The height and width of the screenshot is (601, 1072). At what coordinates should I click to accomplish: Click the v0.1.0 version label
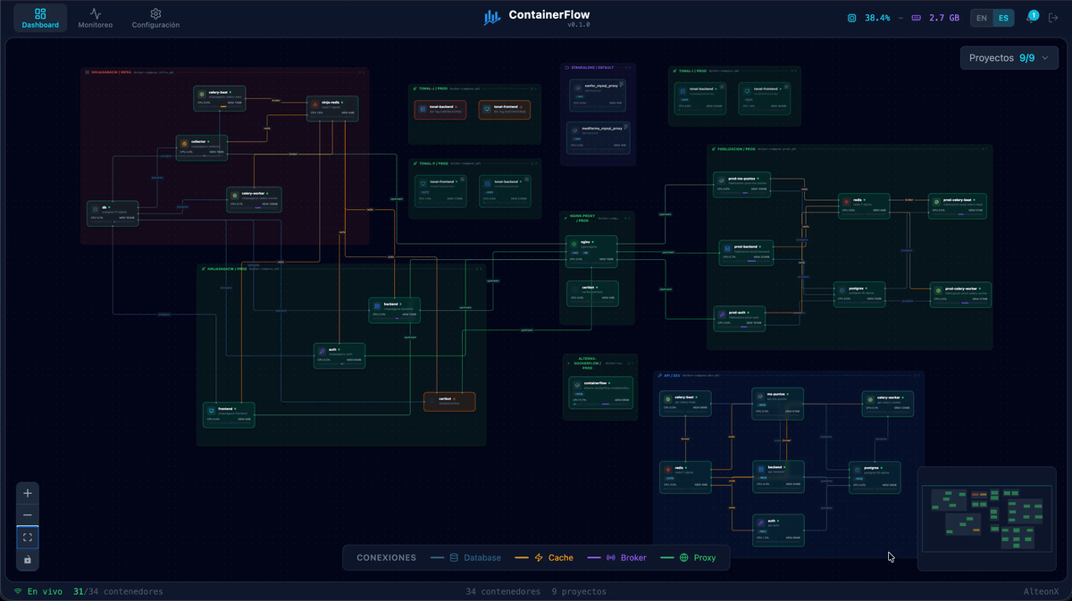point(578,25)
